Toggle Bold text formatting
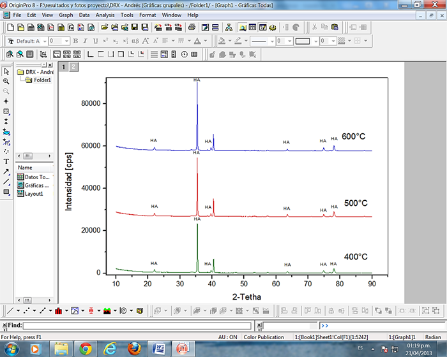Screen dimensions: 447x357 pos(75,41)
